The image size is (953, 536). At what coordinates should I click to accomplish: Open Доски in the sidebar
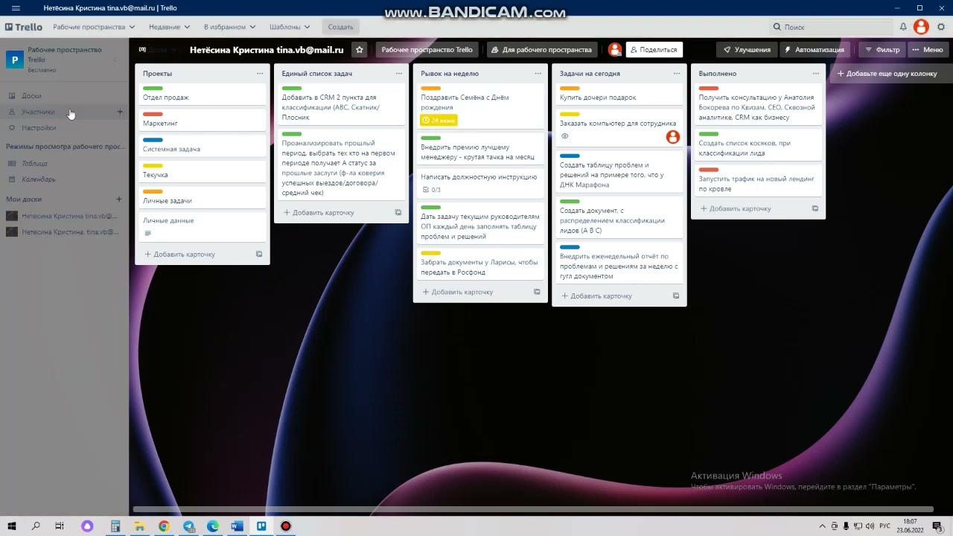click(x=64, y=95)
